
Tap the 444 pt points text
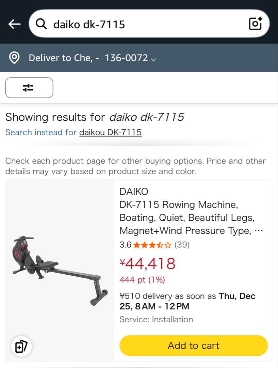coord(142,280)
